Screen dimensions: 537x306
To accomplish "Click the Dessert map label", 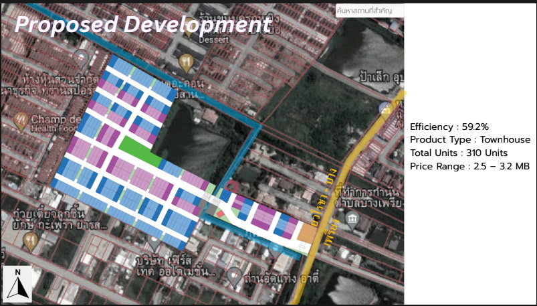I will (x=215, y=40).
